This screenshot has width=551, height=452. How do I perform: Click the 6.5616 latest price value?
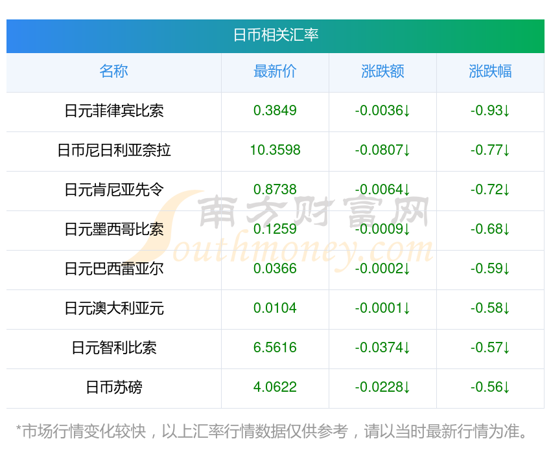(x=275, y=348)
